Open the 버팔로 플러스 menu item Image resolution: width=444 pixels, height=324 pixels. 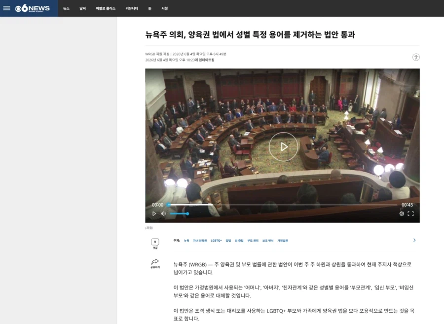106,8
